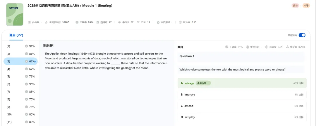Click the 正确选项 badge on option A
Image resolution: width=316 pixels, height=126 pixels.
coord(203,83)
